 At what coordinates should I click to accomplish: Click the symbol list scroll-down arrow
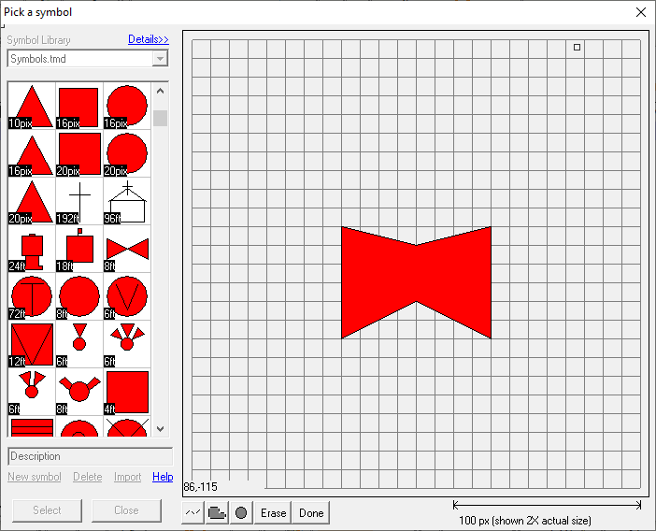pyautogui.click(x=160, y=429)
